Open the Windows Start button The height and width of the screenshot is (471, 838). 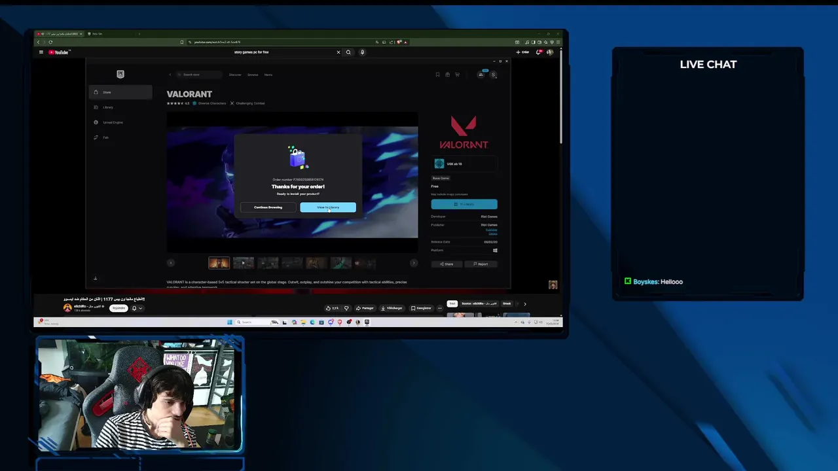click(x=229, y=322)
